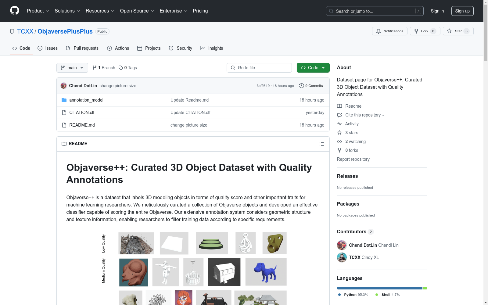
Task: Star the ObjaversePlusPlus repository
Action: 458,31
